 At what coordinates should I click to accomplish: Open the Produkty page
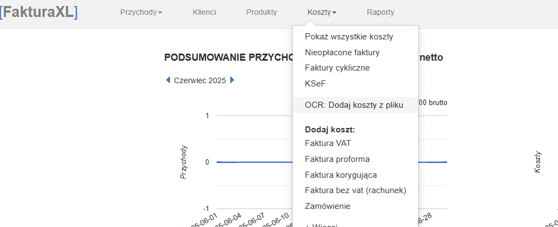[261, 12]
